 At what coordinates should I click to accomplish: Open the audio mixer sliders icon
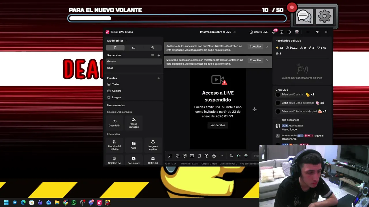[x=231, y=156]
